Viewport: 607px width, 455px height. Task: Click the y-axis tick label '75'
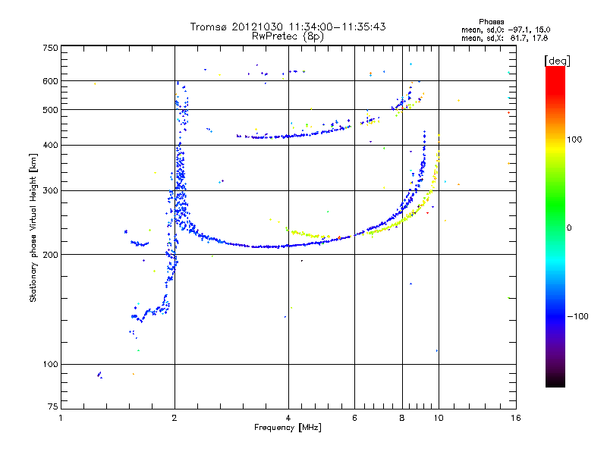click(53, 406)
